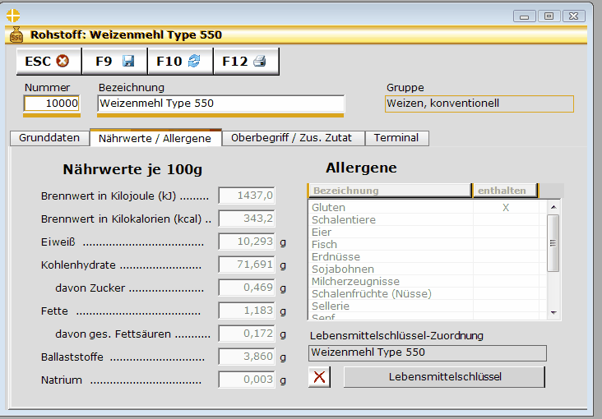Click the ges. Fettsäuren value 0,172
The height and width of the screenshot is (419, 602).
[247, 334]
